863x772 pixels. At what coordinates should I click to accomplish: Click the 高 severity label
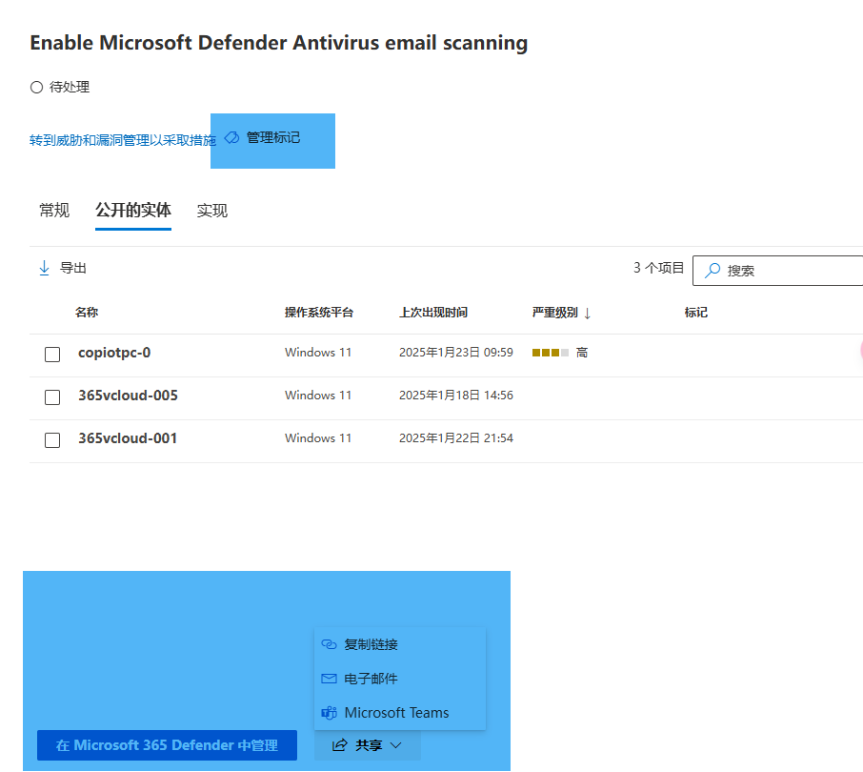[x=582, y=353]
